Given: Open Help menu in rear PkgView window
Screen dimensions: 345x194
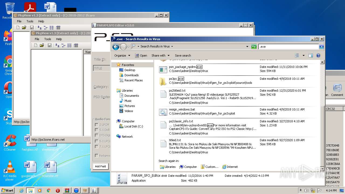Looking at the screenshot, I should (41, 21).
